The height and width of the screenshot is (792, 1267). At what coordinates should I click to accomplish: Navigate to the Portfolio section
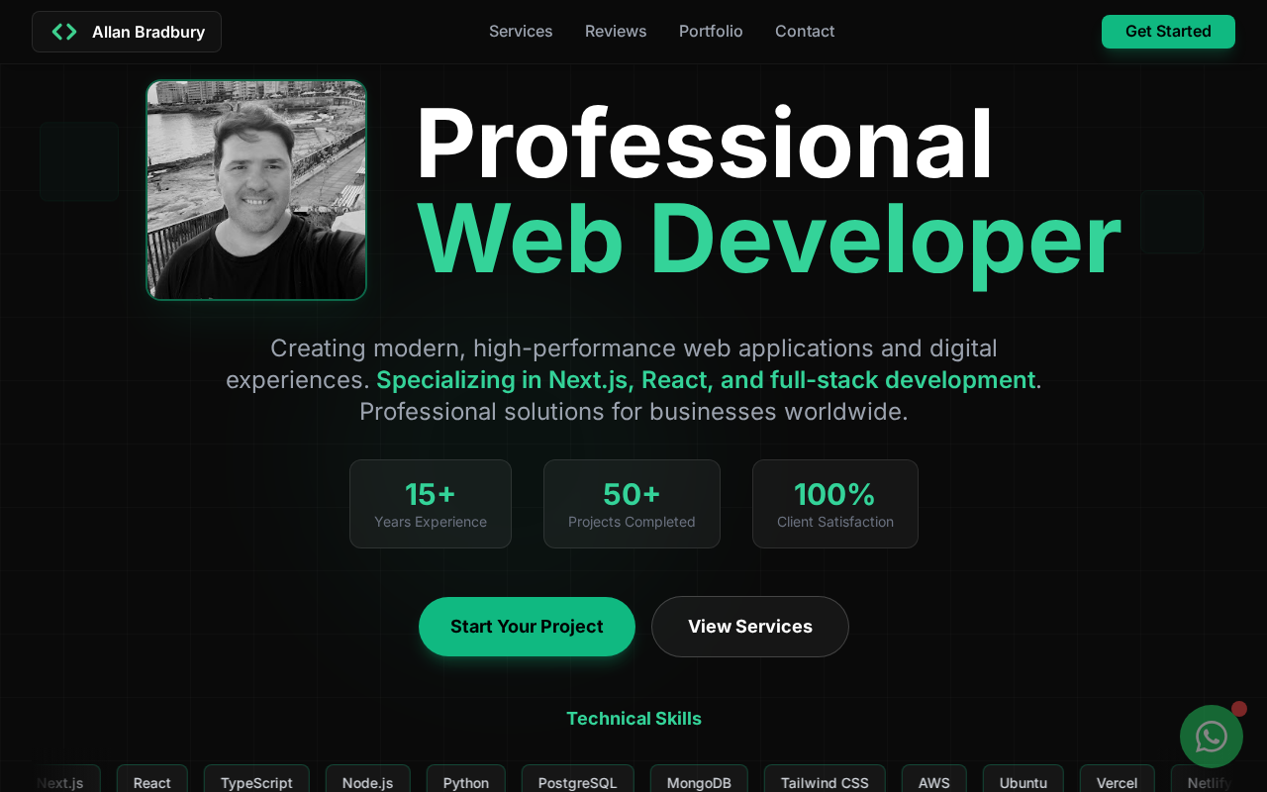(x=711, y=32)
